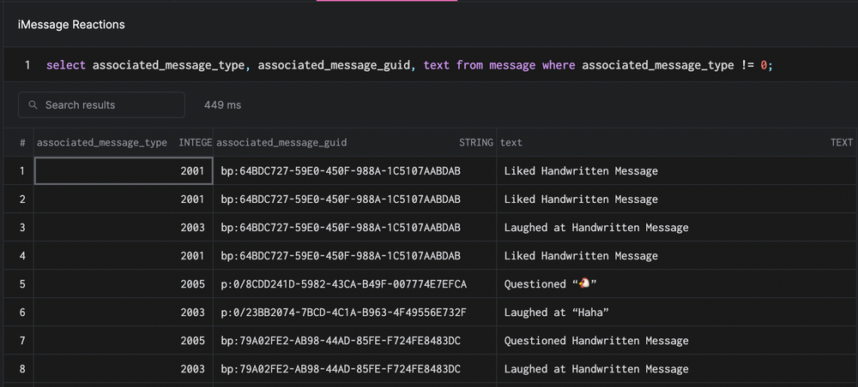Click the 449 ms query time label

tap(222, 105)
